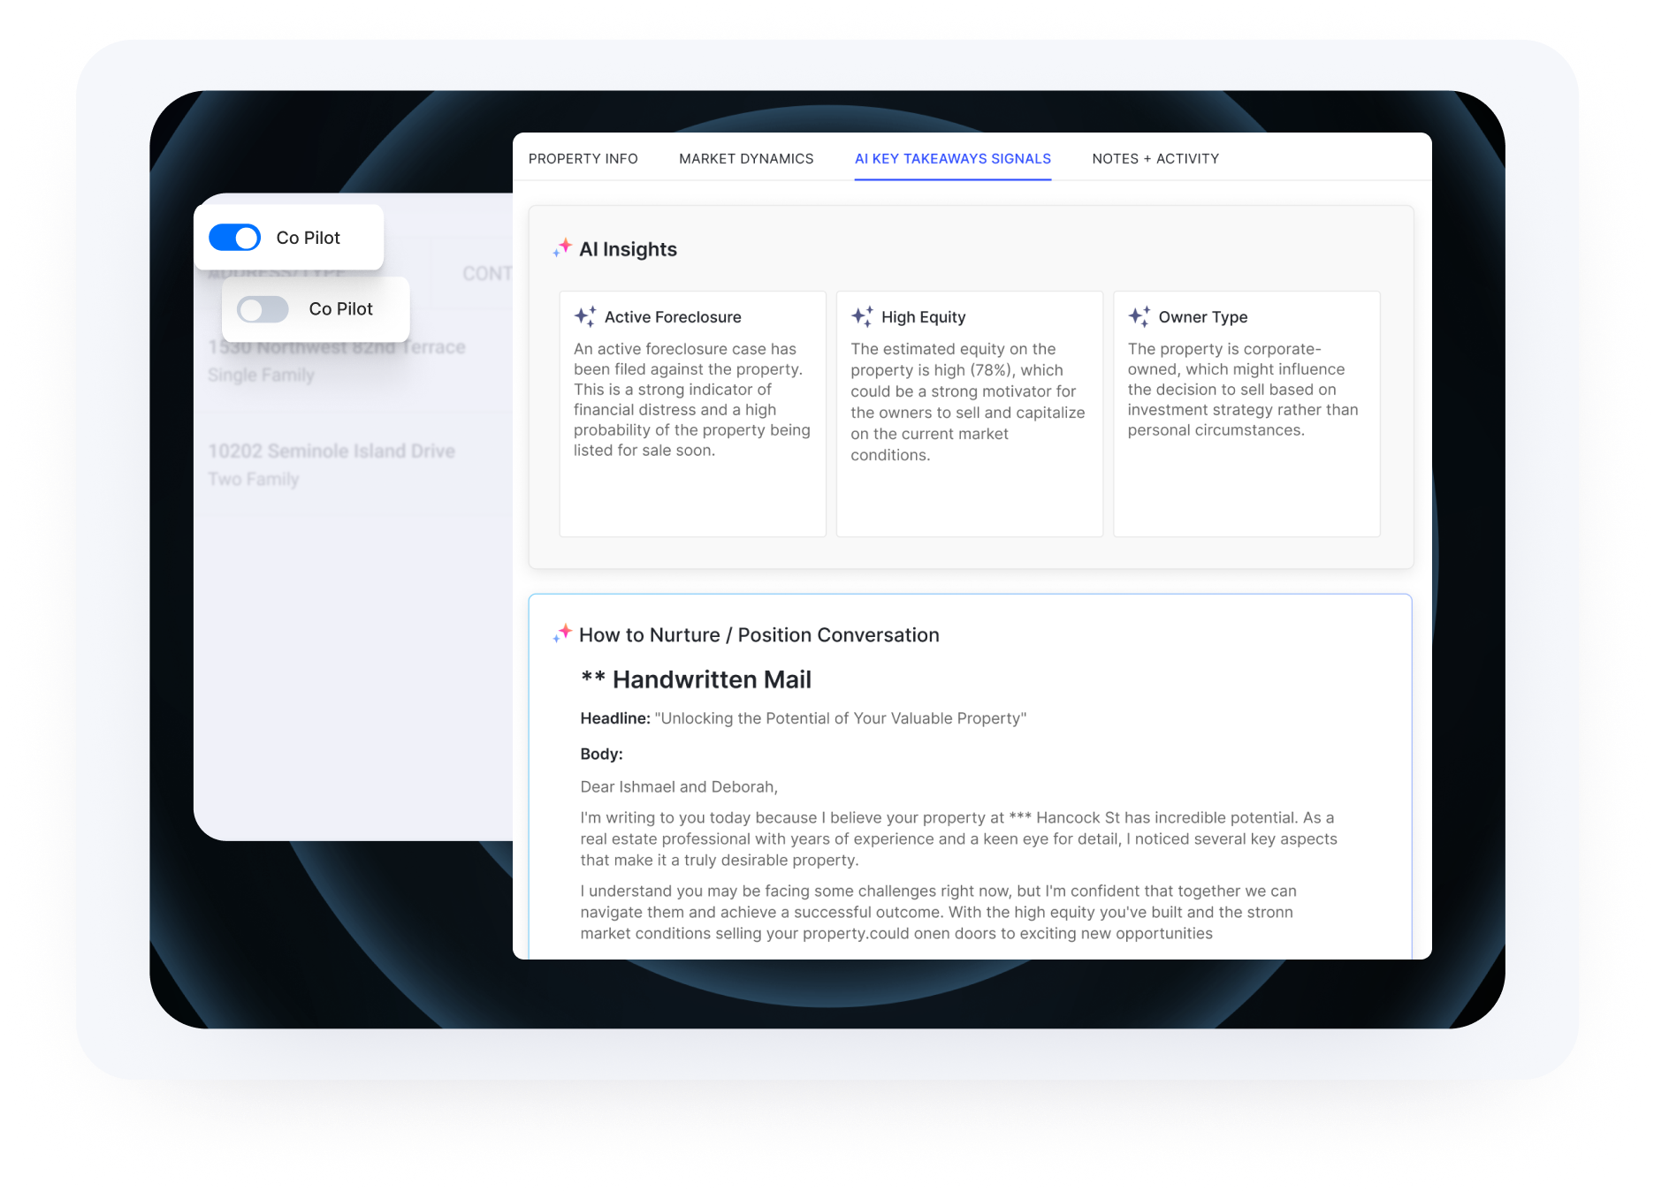This screenshot has height=1191, width=1654.
Task: Click the 'Two Family' property type text
Action: click(254, 479)
